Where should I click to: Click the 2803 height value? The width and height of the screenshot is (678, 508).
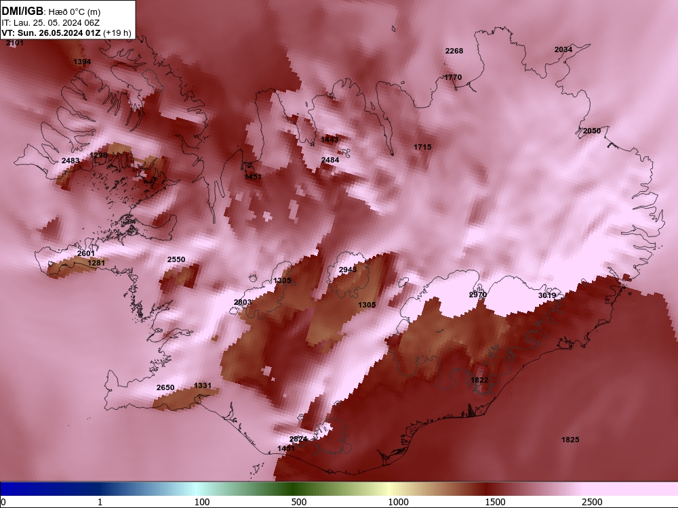243,302
